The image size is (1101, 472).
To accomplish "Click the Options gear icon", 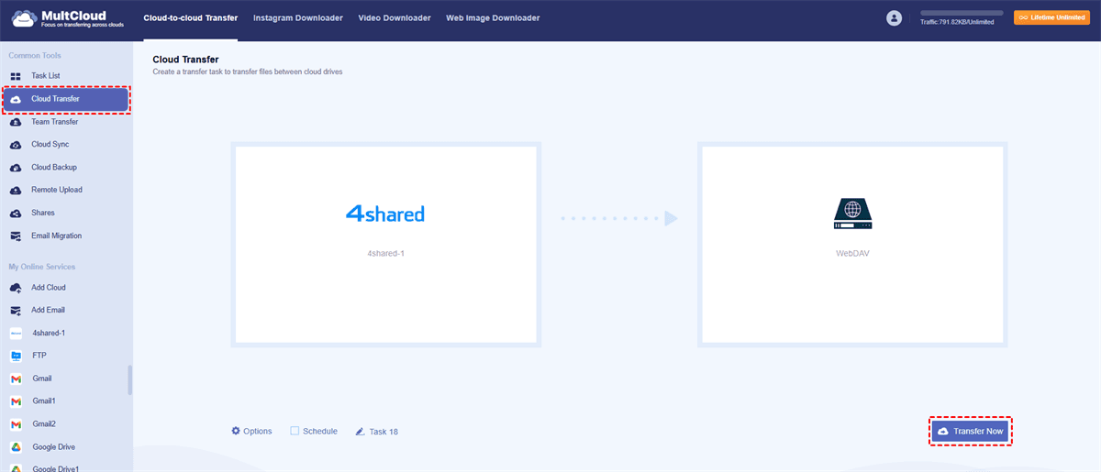I will 236,431.
